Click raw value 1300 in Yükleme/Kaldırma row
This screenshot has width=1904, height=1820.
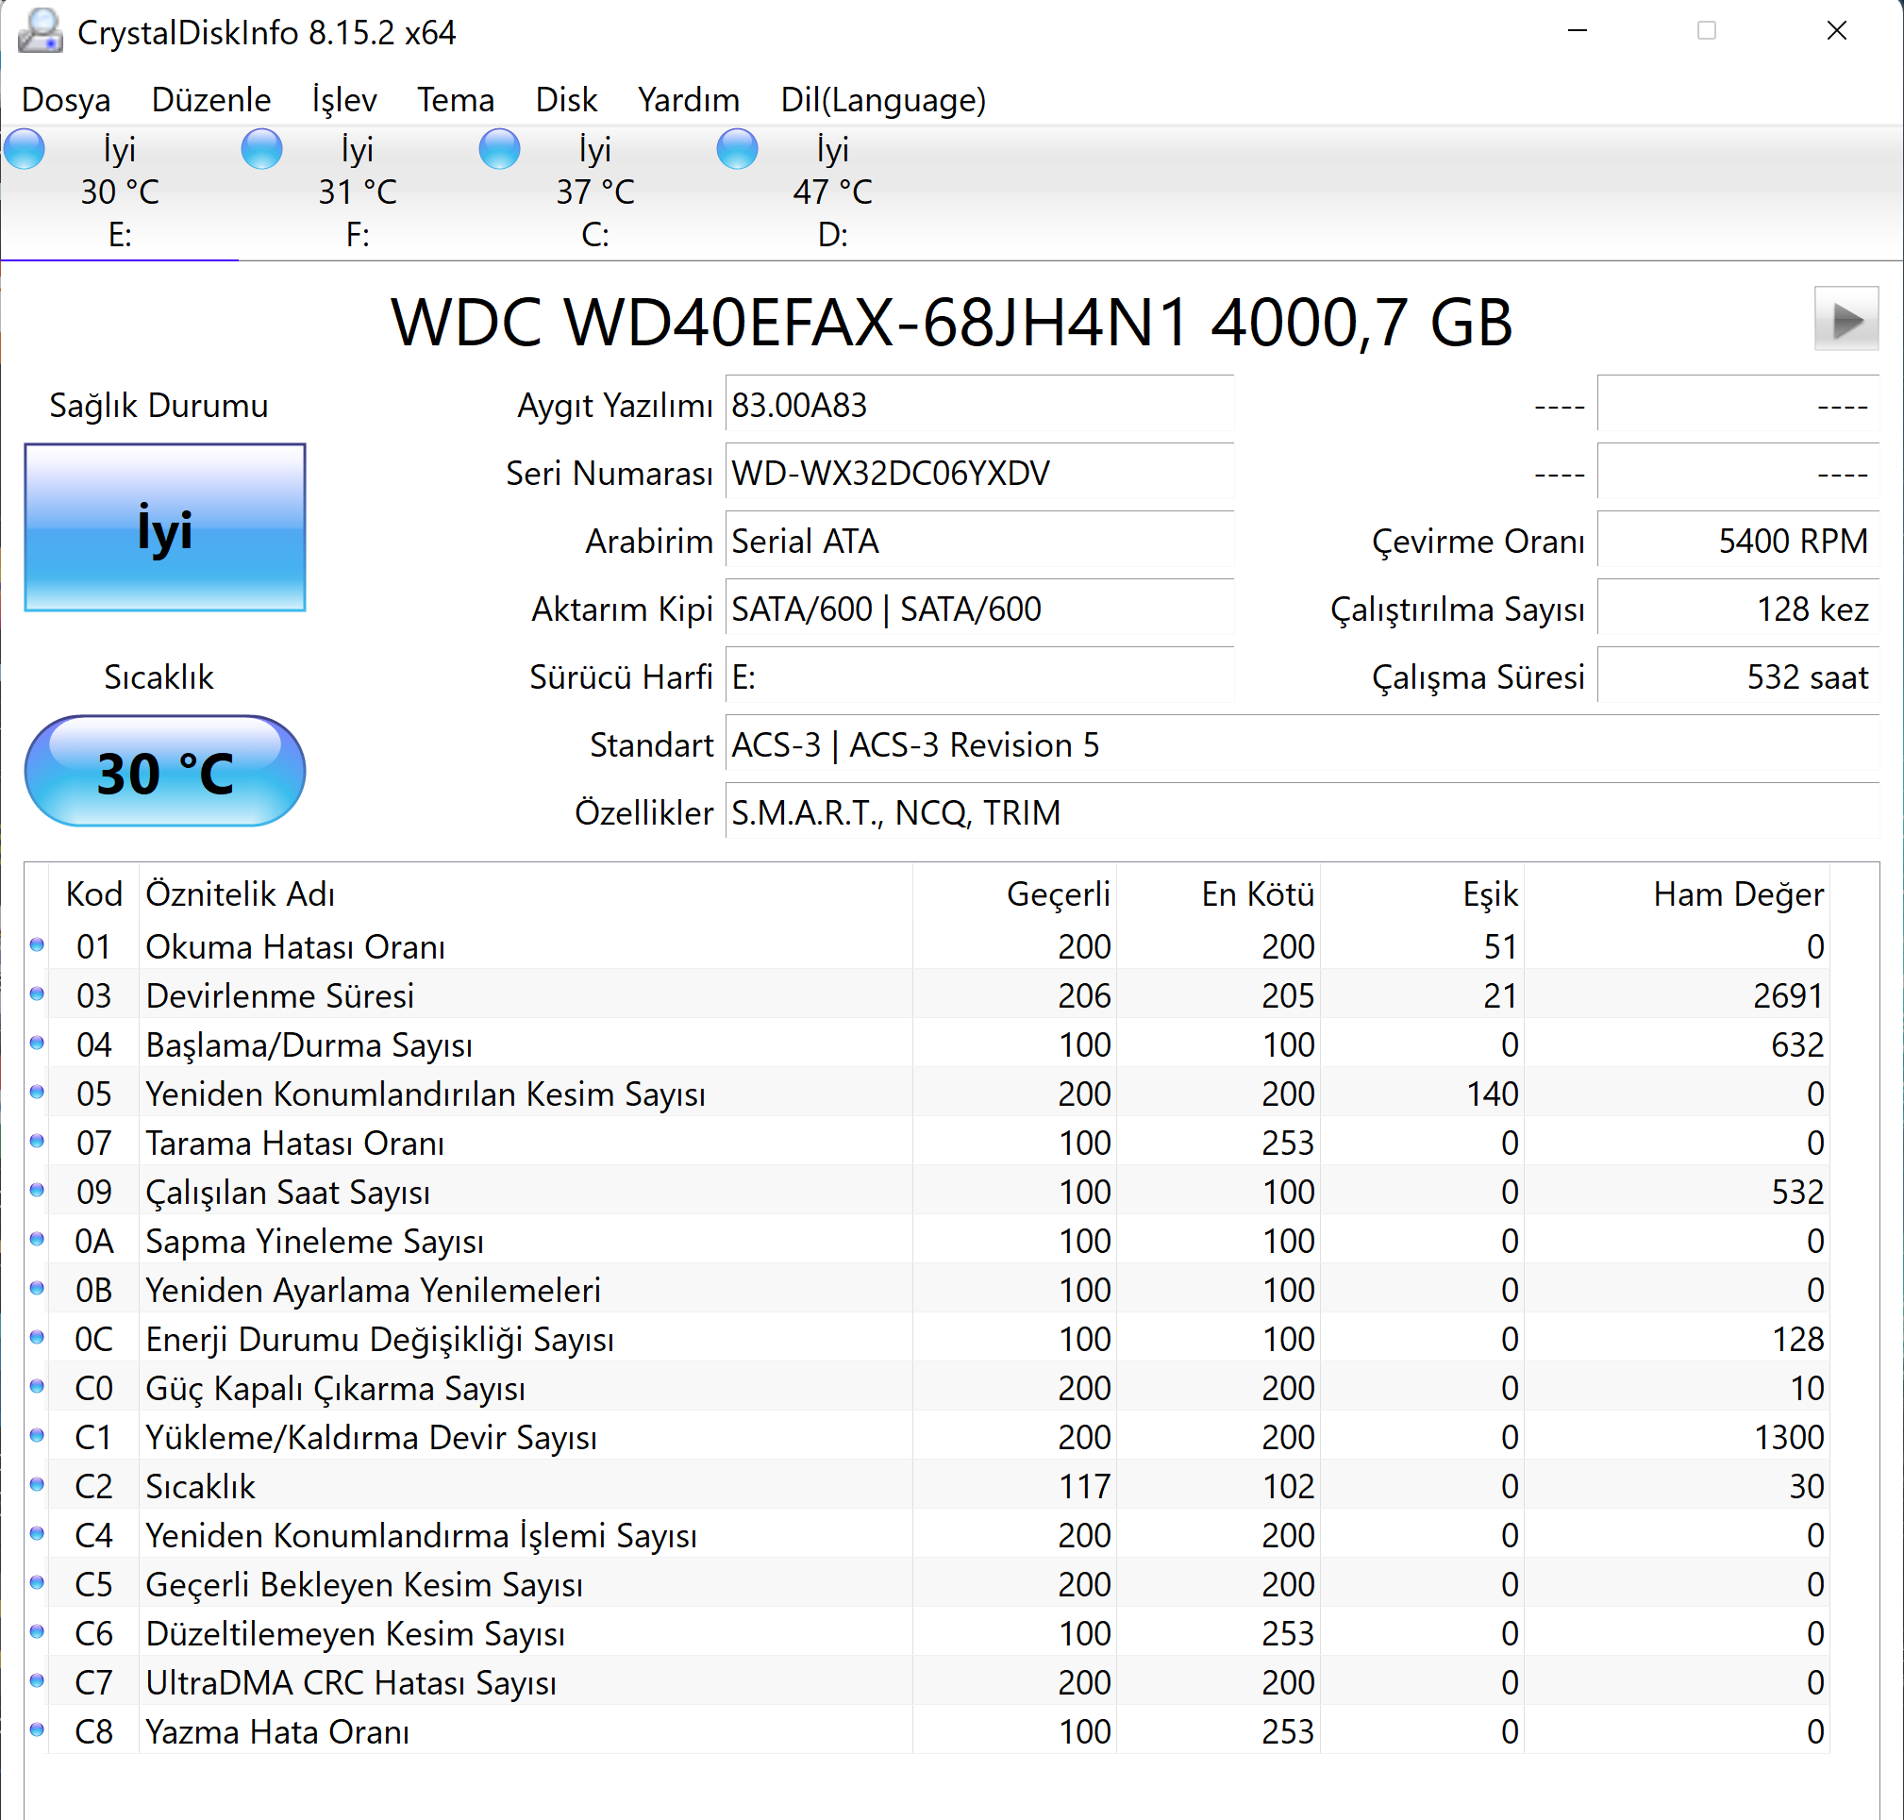tap(1789, 1437)
